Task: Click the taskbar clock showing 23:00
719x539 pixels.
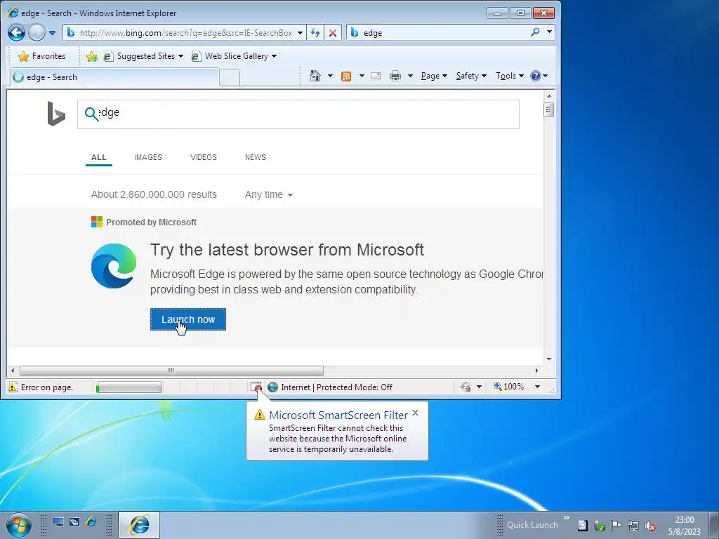Action: pos(684,526)
